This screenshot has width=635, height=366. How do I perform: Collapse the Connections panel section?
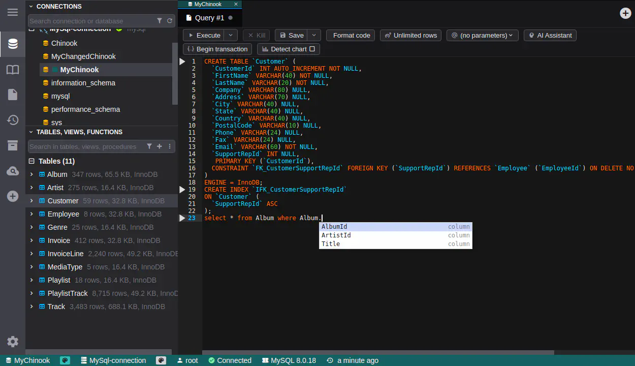tap(31, 7)
